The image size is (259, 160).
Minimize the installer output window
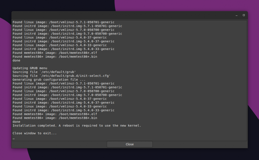tap(237, 15)
